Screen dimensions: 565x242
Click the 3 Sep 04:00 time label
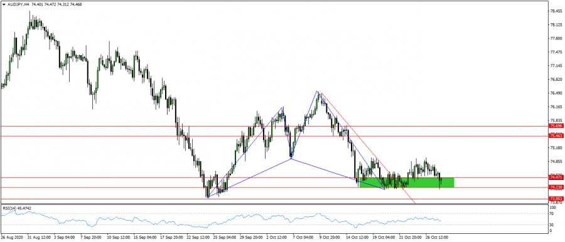(65, 238)
